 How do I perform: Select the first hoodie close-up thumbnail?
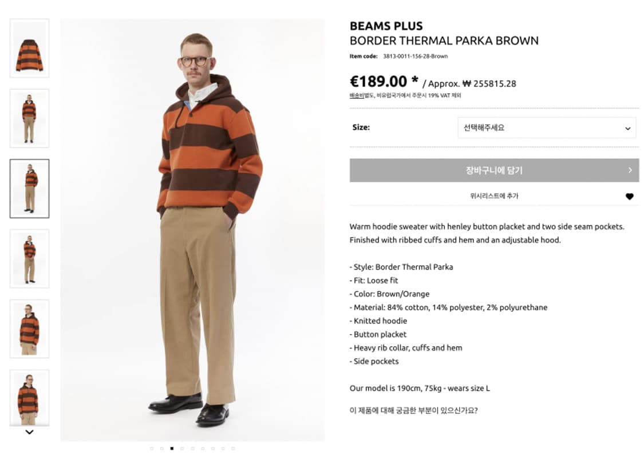click(x=29, y=47)
